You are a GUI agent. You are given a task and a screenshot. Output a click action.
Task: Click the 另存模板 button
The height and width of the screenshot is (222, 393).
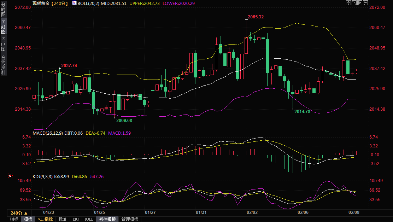click(107, 219)
